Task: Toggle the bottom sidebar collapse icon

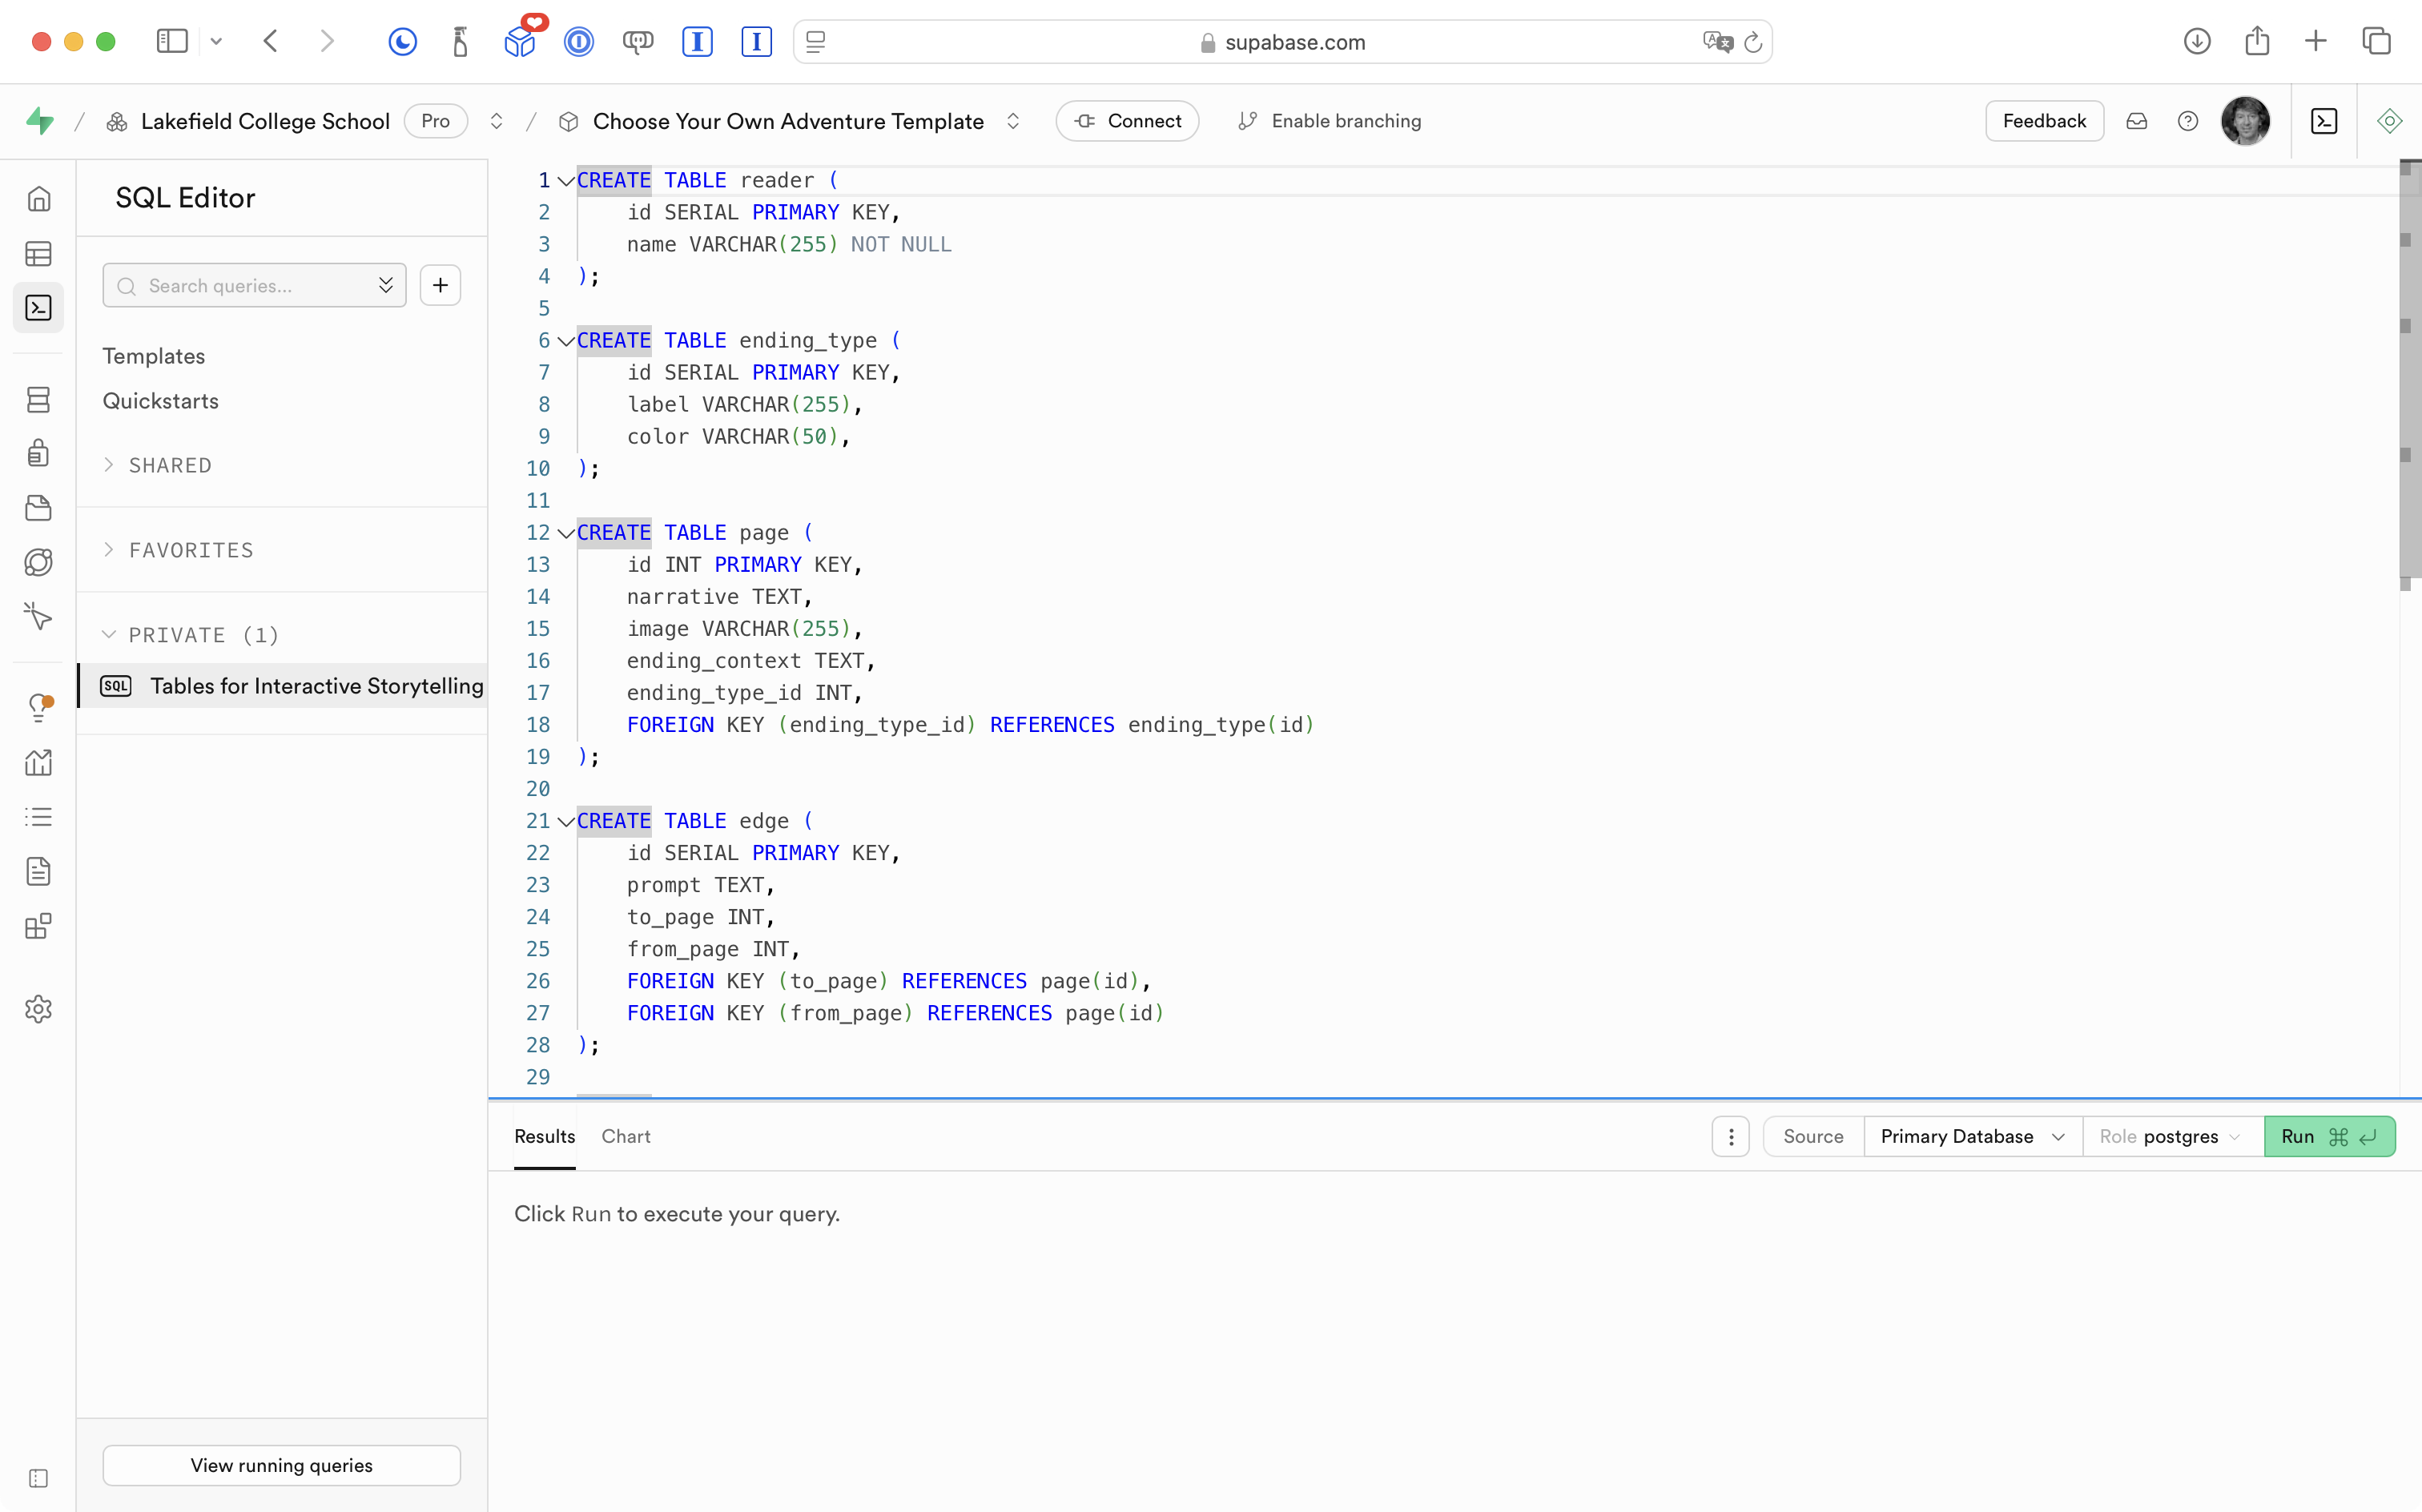Action: pyautogui.click(x=38, y=1478)
